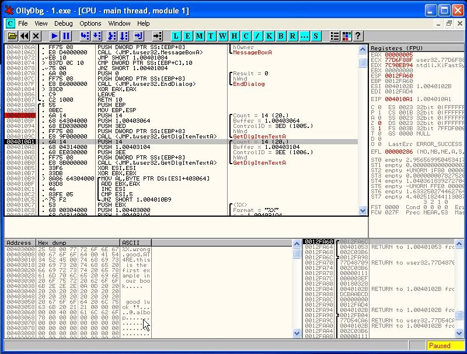Screen dimensions: 467x354
Task: Click the Registers (FPU) header
Action: tap(417, 48)
